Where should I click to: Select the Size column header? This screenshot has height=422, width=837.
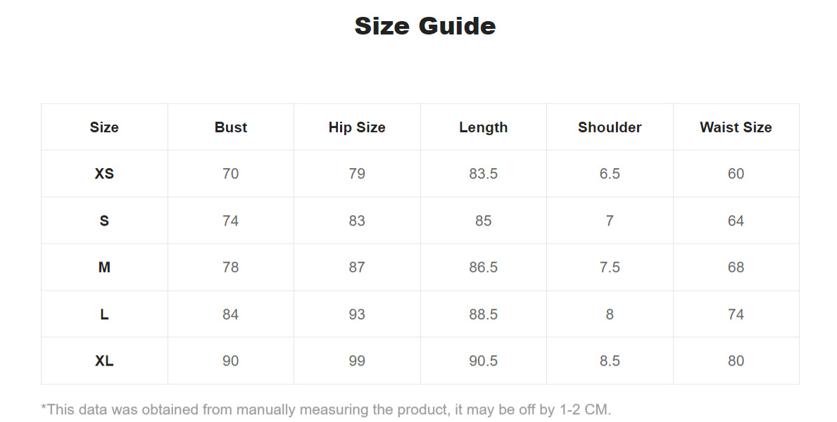[x=104, y=127]
